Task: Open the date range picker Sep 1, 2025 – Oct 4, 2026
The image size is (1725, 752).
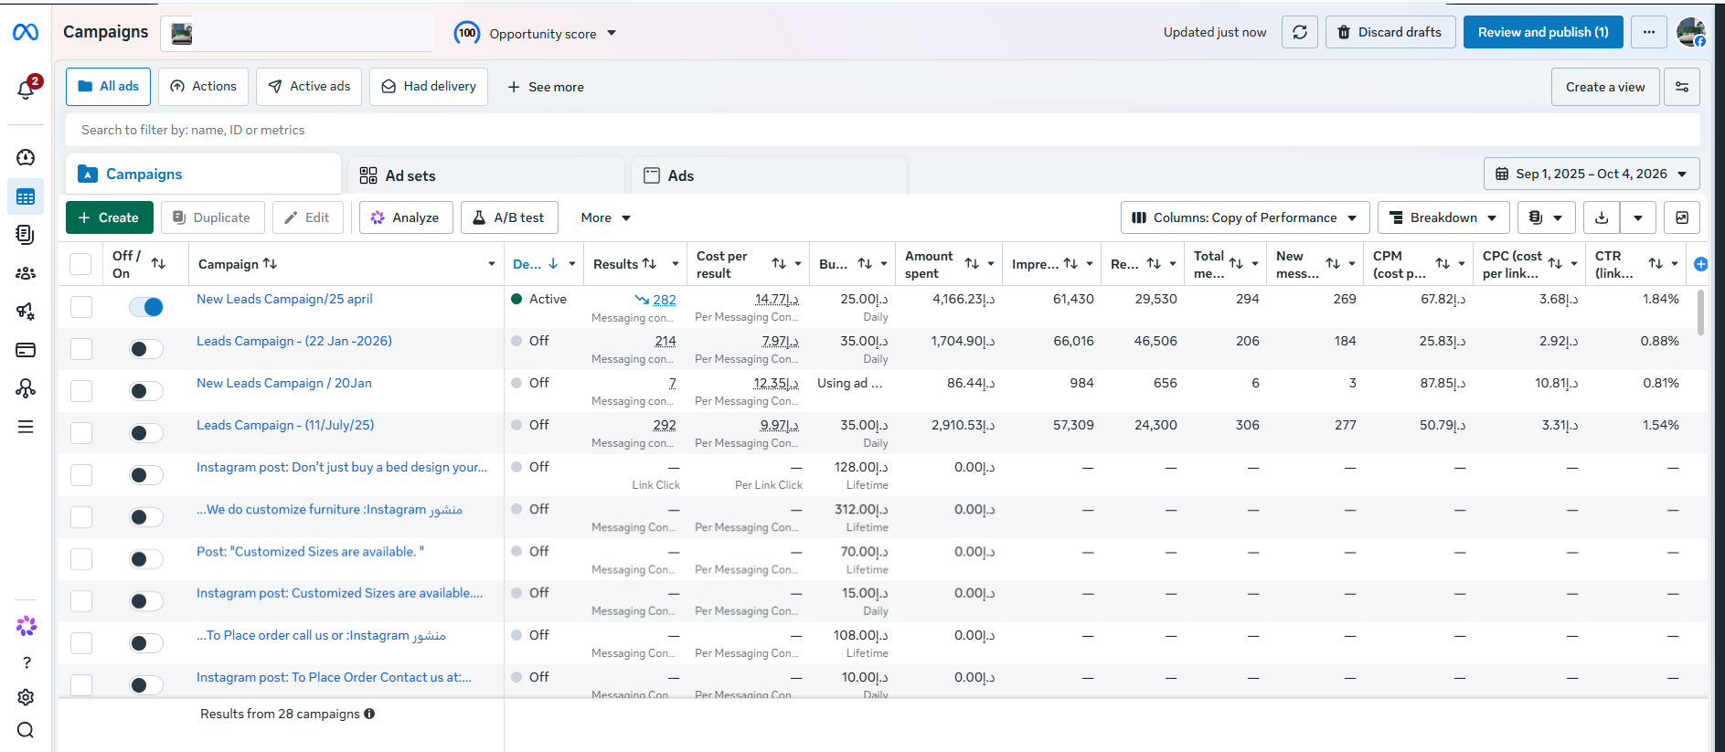Action: [1592, 174]
